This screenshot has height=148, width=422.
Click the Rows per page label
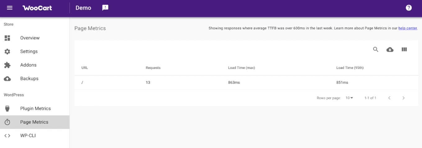pyautogui.click(x=329, y=98)
